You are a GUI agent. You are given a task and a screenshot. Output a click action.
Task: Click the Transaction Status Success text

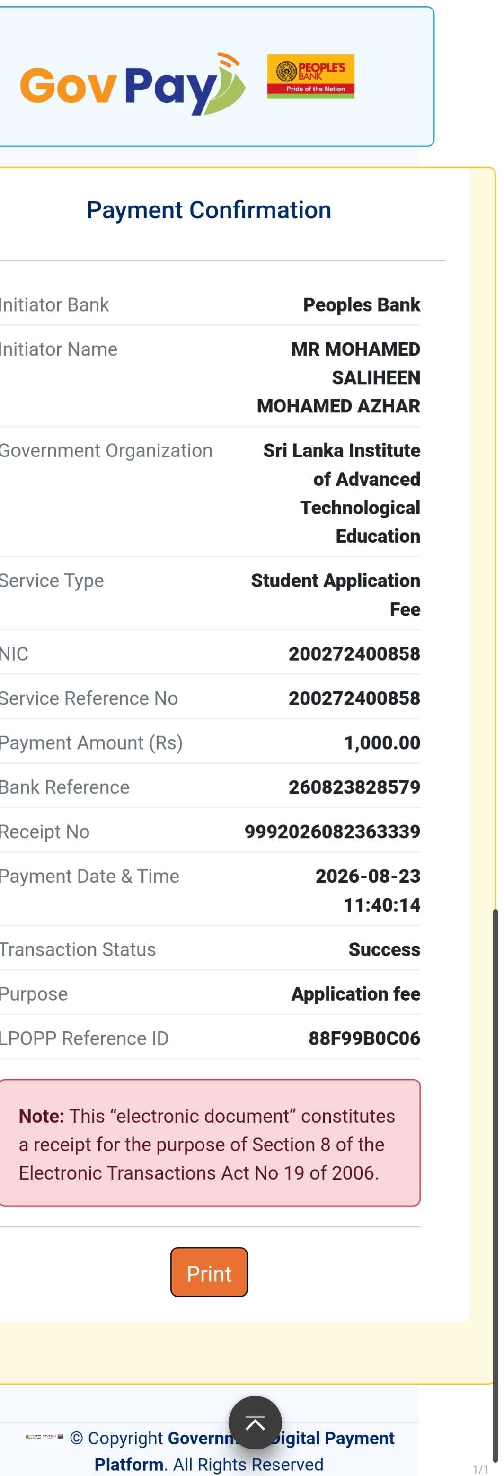(384, 949)
